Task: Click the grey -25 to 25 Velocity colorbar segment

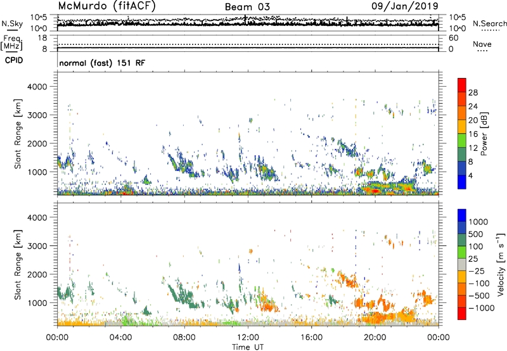Action: [x=462, y=264]
